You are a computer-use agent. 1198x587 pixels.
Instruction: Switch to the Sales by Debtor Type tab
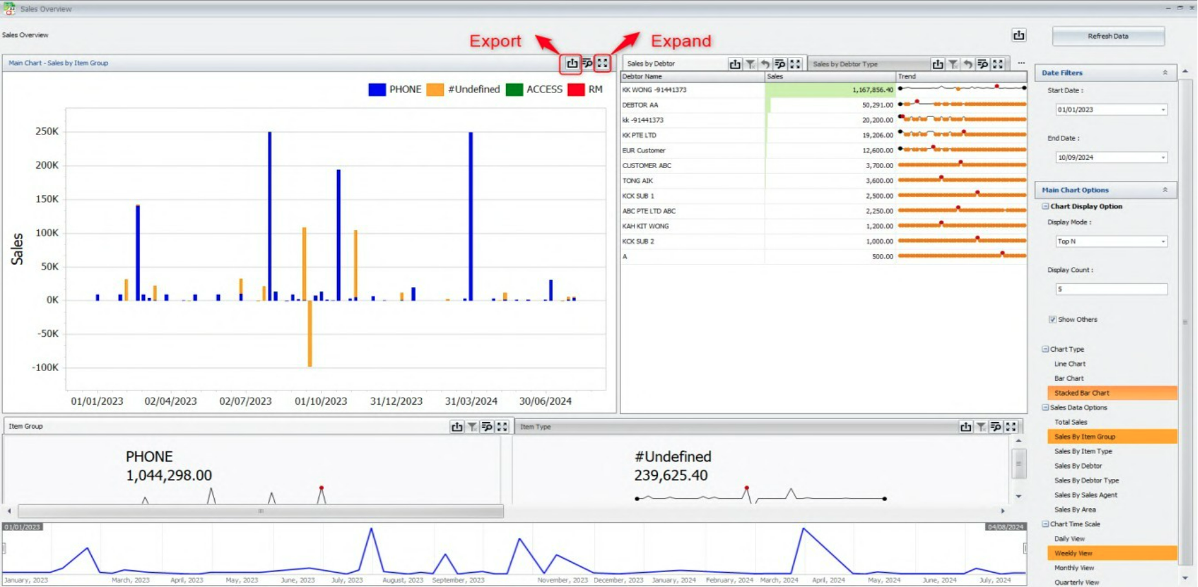tap(845, 64)
